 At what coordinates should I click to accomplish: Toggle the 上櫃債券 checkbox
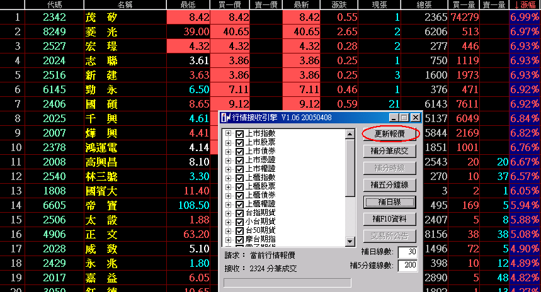pyautogui.click(x=239, y=196)
